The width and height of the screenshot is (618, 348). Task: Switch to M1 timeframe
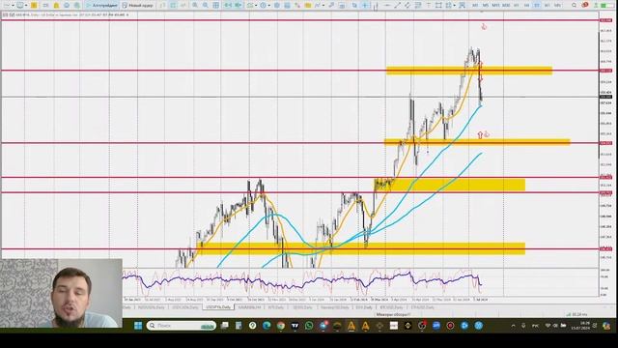tap(475, 6)
